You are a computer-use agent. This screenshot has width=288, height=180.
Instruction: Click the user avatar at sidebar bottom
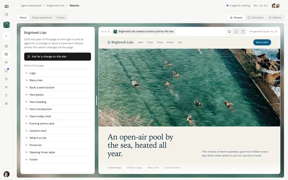pos(6,174)
